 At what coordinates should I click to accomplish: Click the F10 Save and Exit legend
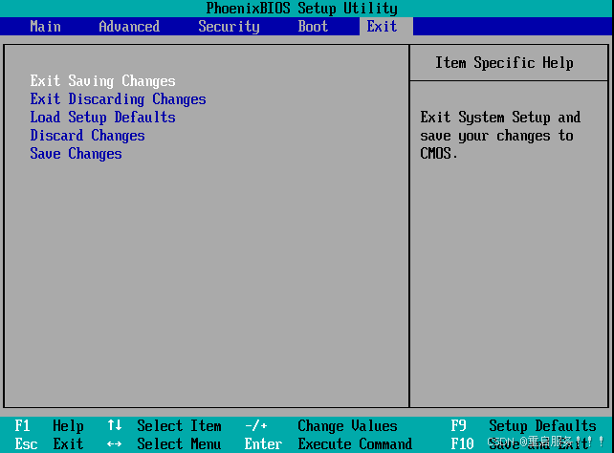pyautogui.click(x=521, y=444)
